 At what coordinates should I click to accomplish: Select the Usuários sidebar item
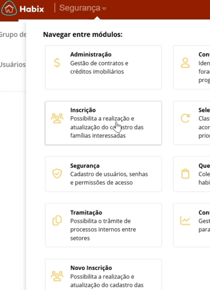pyautogui.click(x=13, y=64)
